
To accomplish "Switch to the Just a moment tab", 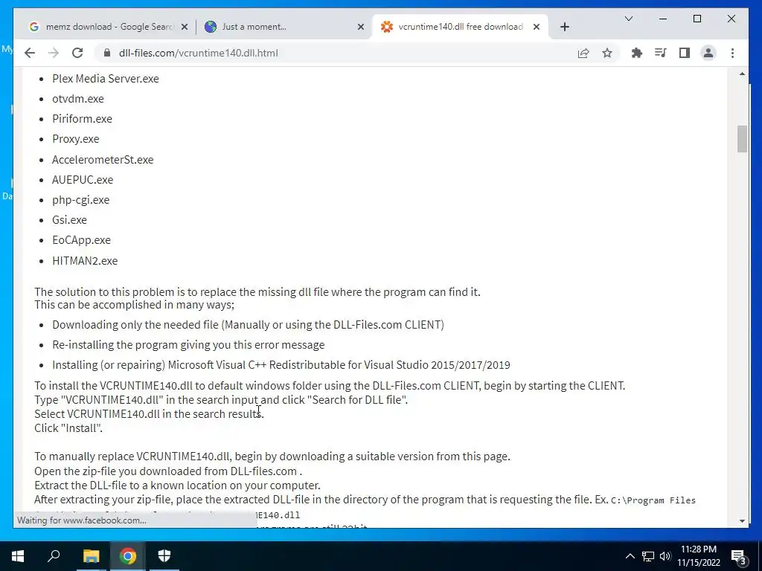I will click(284, 27).
